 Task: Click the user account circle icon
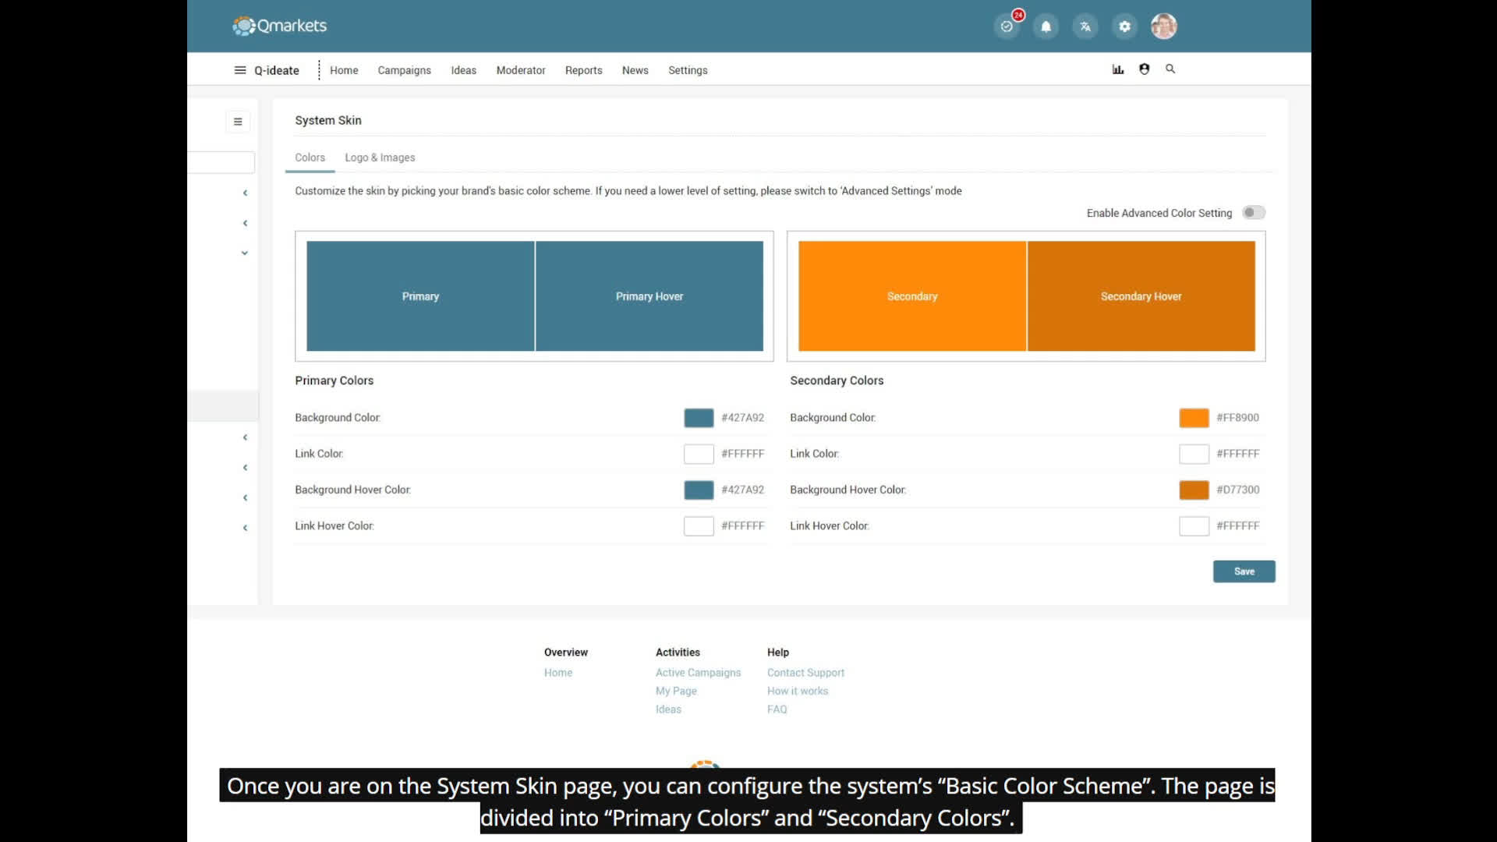point(1144,69)
